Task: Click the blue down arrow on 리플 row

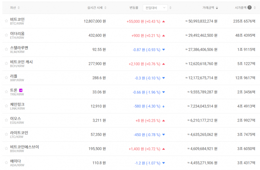Action: point(164,78)
